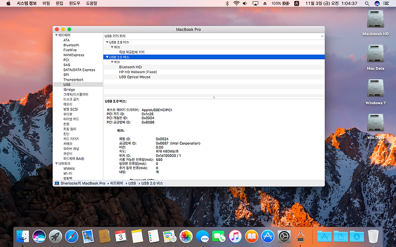Launch Siri from the Dock

[39, 237]
